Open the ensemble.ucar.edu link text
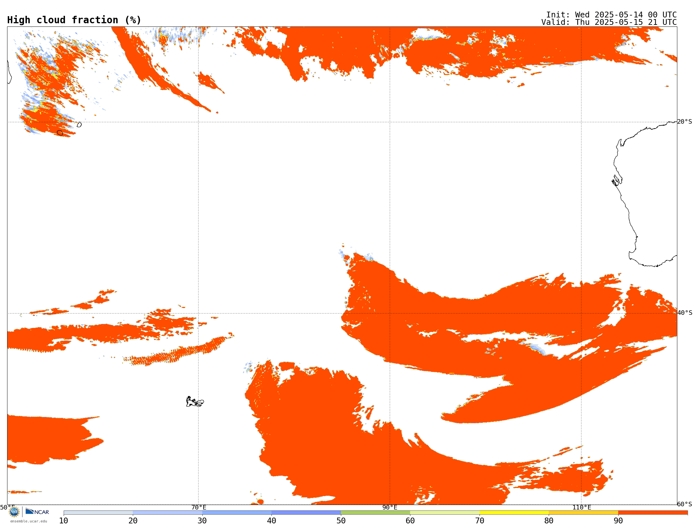This screenshot has width=698, height=525. [x=29, y=521]
